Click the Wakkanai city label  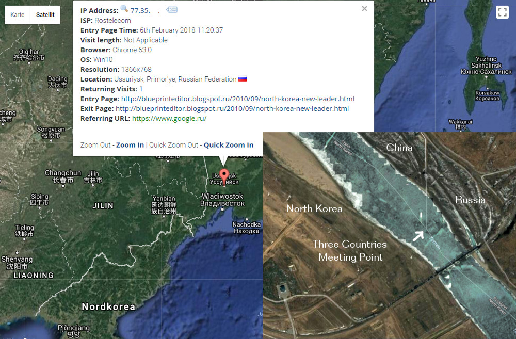coord(460,124)
